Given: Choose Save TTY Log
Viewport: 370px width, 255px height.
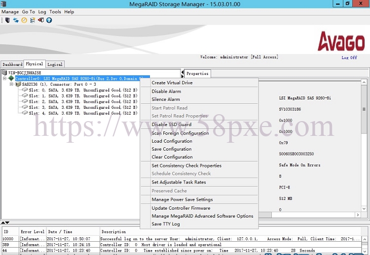Looking at the screenshot, I should (x=199, y=224).
